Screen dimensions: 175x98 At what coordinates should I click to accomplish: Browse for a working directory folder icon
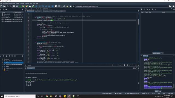tap(170, 6)
